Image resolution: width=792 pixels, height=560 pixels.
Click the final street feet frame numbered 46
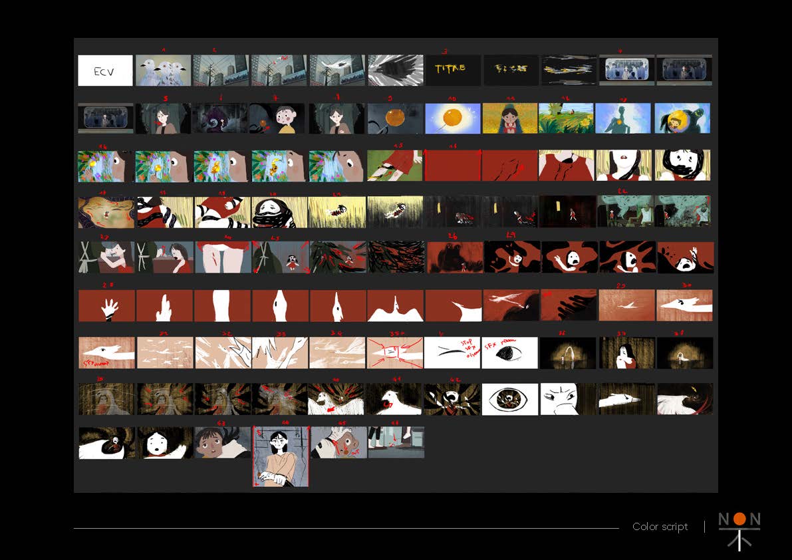click(396, 443)
